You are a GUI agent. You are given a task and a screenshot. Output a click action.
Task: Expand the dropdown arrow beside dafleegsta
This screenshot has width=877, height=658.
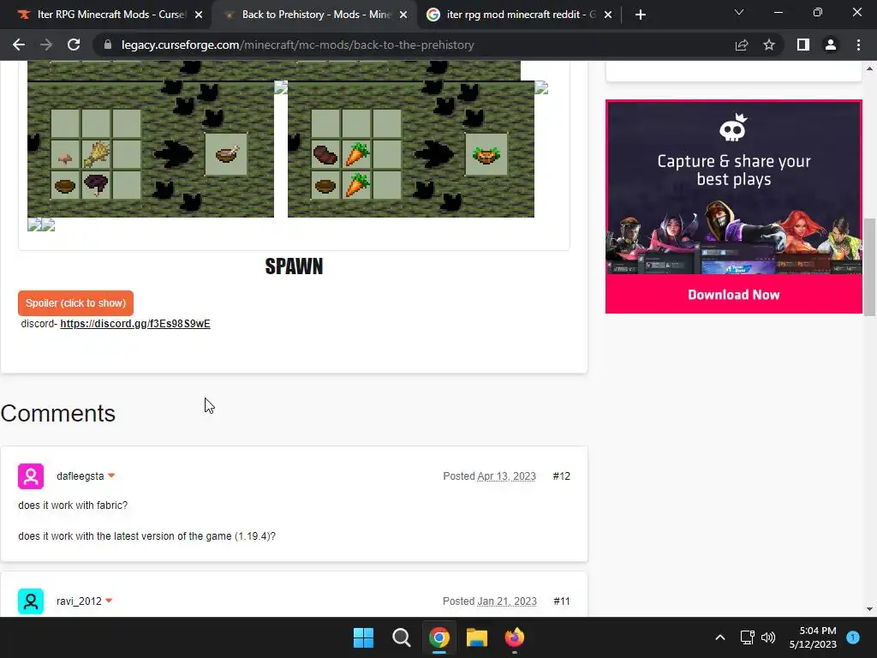pyautogui.click(x=111, y=476)
